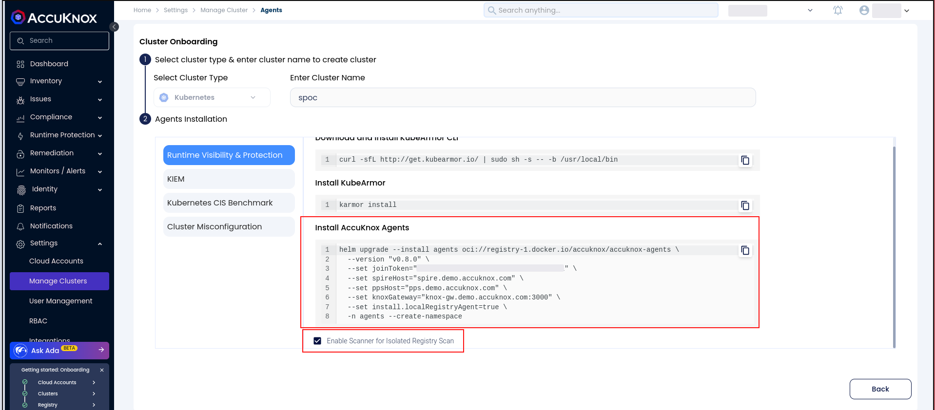Viewport: 935px width, 410px height.
Task: Collapse the Settings menu
Action: (100, 244)
